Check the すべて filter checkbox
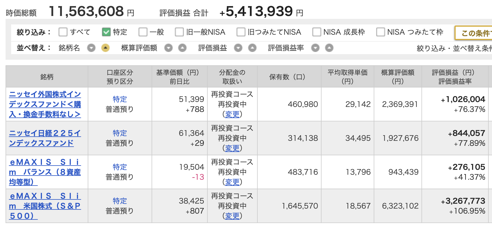Screen dimensions: 492x225 63,32
